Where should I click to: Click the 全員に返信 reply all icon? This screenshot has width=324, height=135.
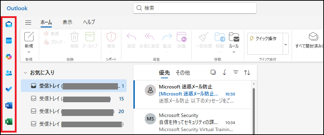pos(149,37)
